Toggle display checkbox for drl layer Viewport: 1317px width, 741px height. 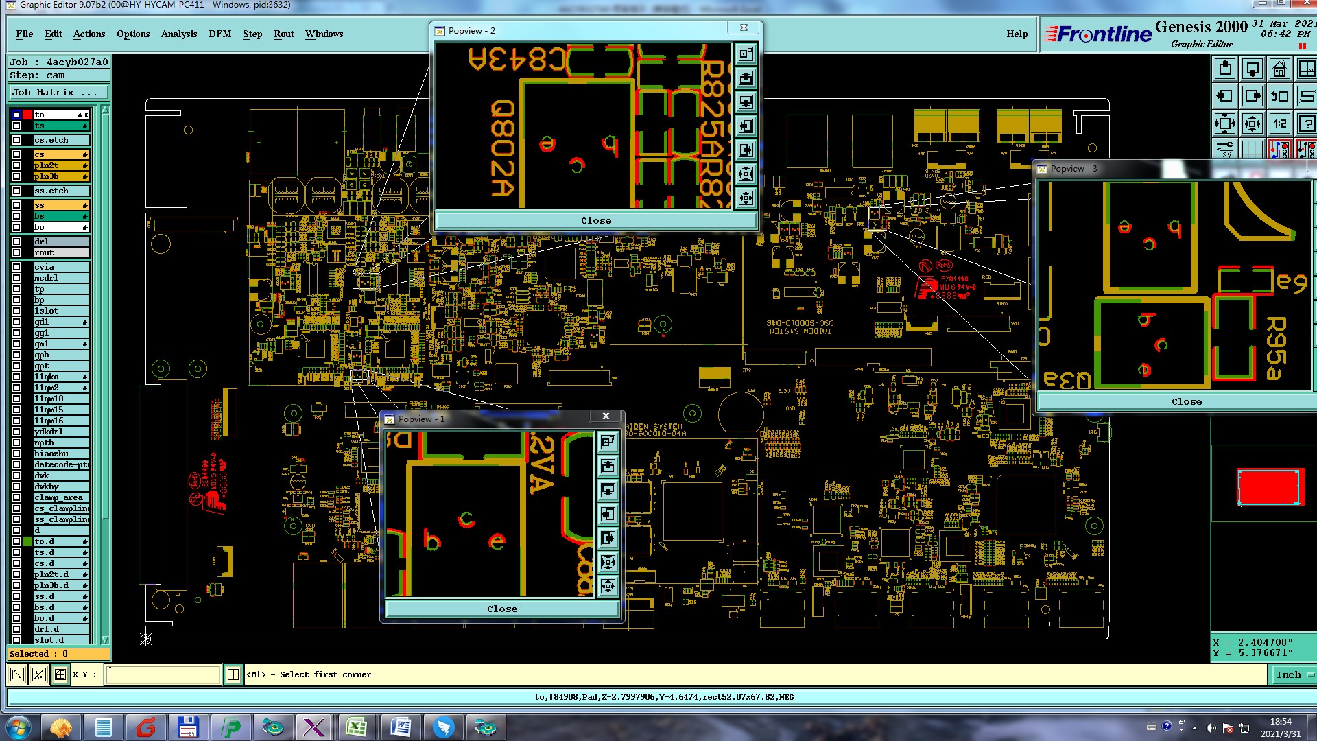[x=16, y=242]
